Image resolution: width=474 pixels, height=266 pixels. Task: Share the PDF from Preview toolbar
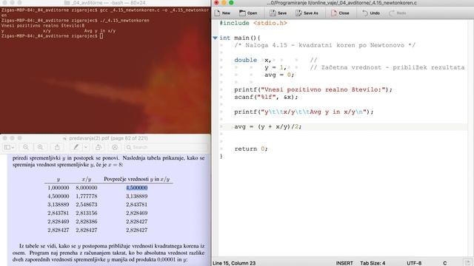[57, 147]
